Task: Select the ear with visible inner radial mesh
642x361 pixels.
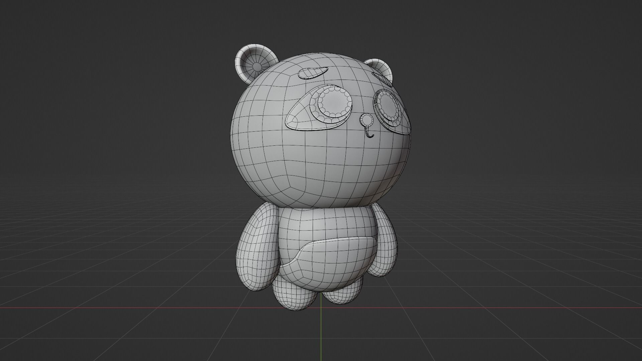Action: point(256,64)
